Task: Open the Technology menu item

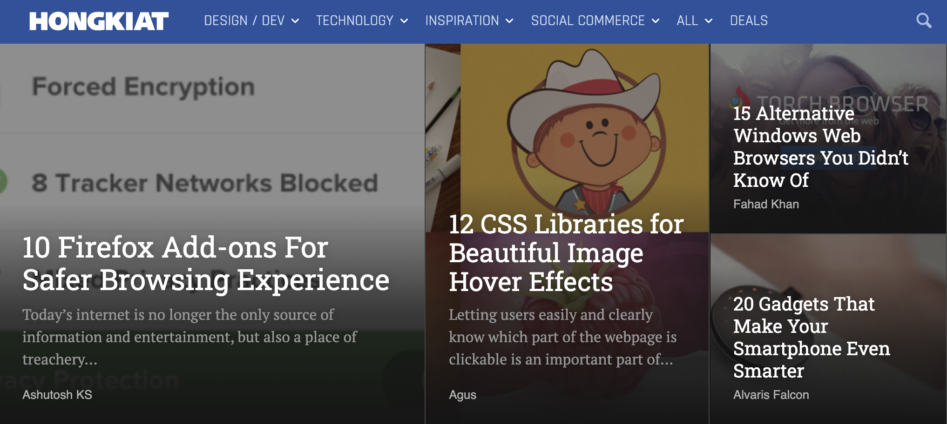Action: click(355, 21)
